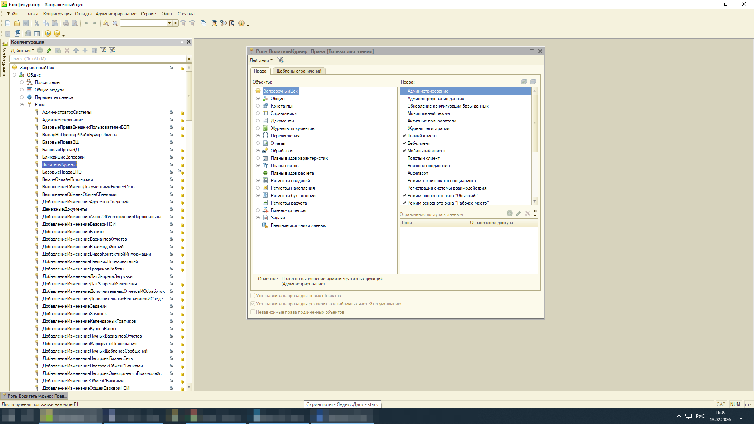Image resolution: width=754 pixels, height=424 pixels.
Task: Select 'АдминистраторСистемы' role in tree
Action: [x=67, y=112]
